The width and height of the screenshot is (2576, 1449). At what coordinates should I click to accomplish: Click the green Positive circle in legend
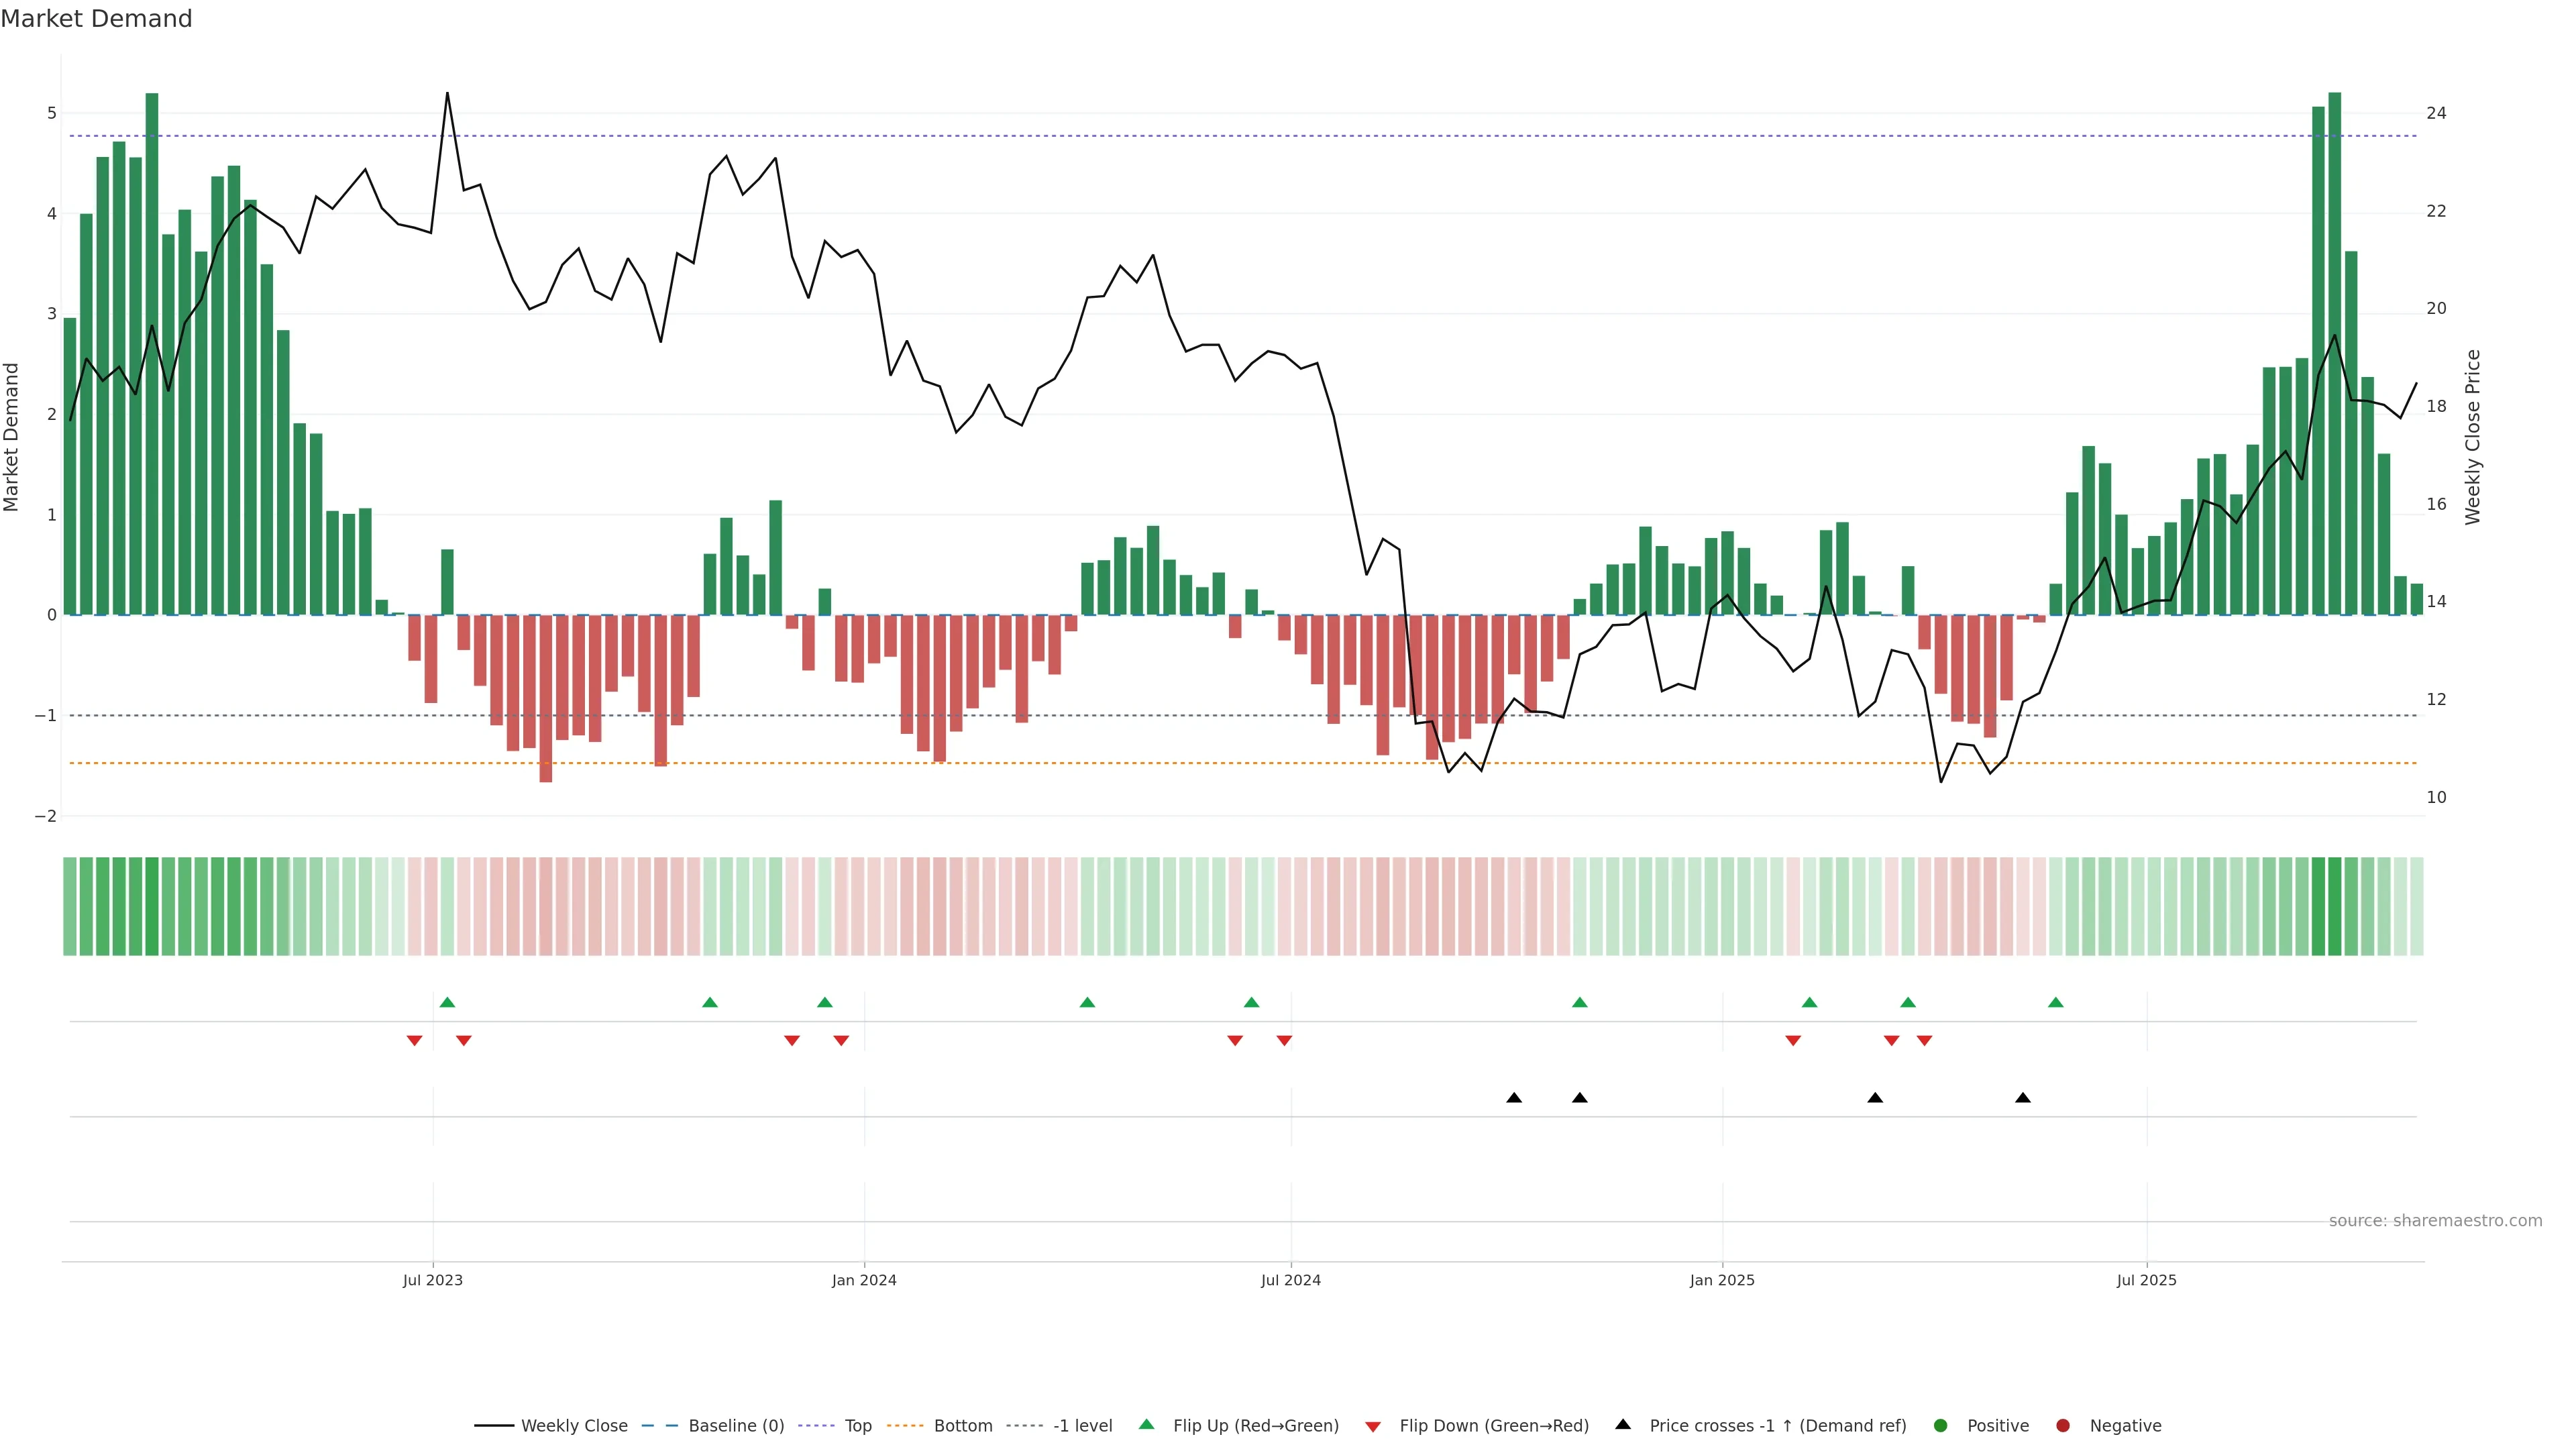point(1941,1425)
